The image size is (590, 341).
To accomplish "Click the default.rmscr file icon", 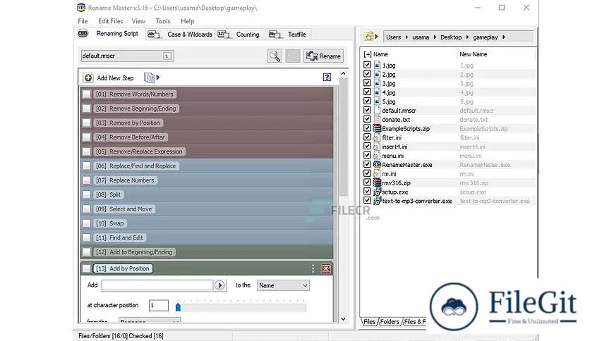I will tap(377, 111).
